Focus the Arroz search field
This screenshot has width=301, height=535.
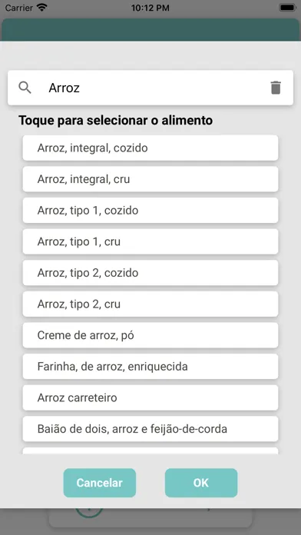point(150,88)
